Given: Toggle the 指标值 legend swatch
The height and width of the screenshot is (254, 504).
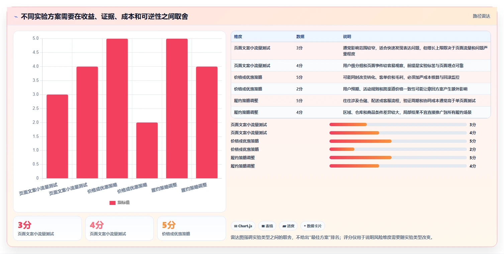Looking at the screenshot, I should pyautogui.click(x=112, y=203).
